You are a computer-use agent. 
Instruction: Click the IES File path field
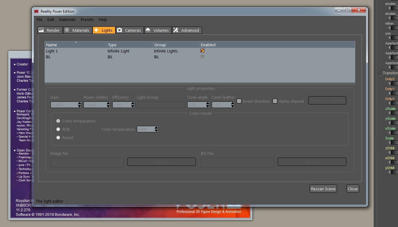237,162
